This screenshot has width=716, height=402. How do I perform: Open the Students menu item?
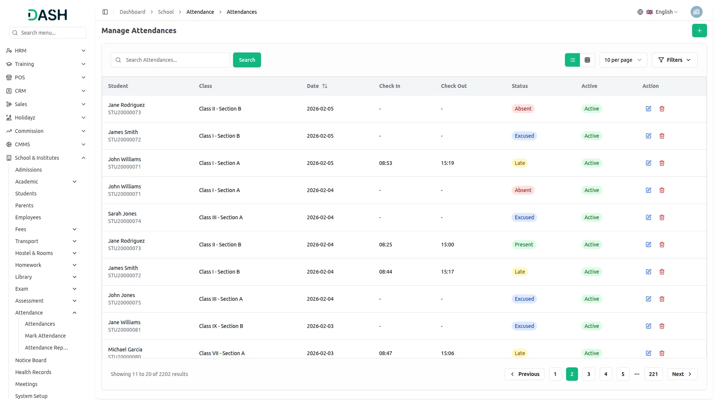(x=26, y=194)
